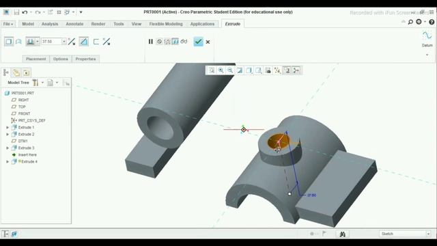
Task: Expand the Datum group dropdown arrow
Action: pyautogui.click(x=427, y=55)
